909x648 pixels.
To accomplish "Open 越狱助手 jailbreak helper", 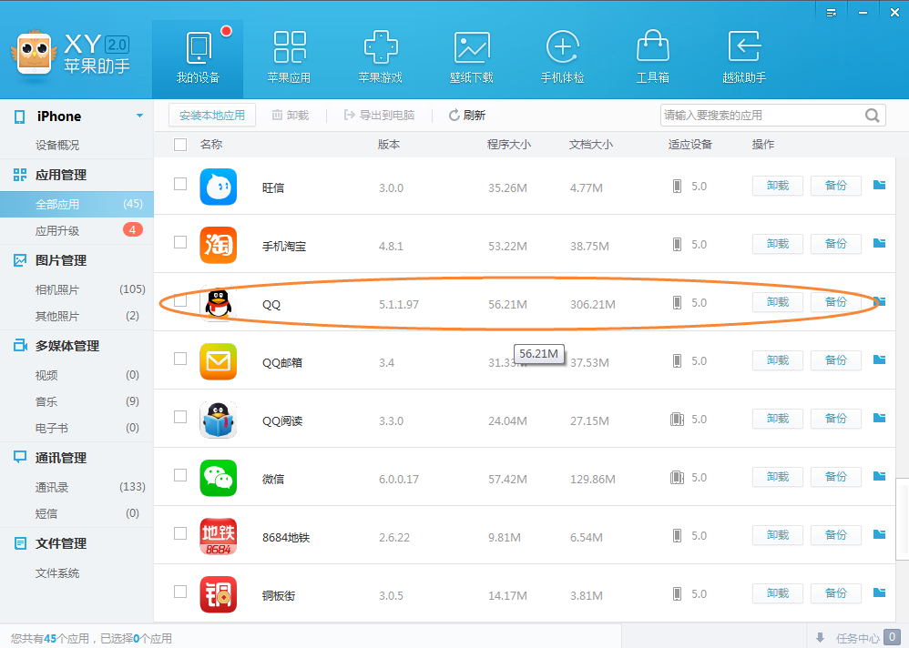I will pyautogui.click(x=744, y=59).
